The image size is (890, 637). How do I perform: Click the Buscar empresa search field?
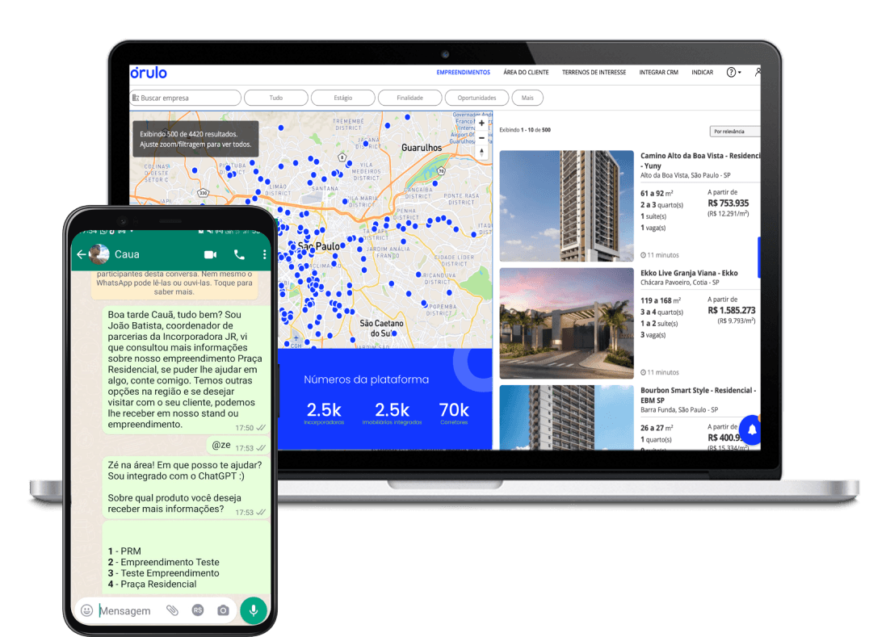(x=185, y=98)
